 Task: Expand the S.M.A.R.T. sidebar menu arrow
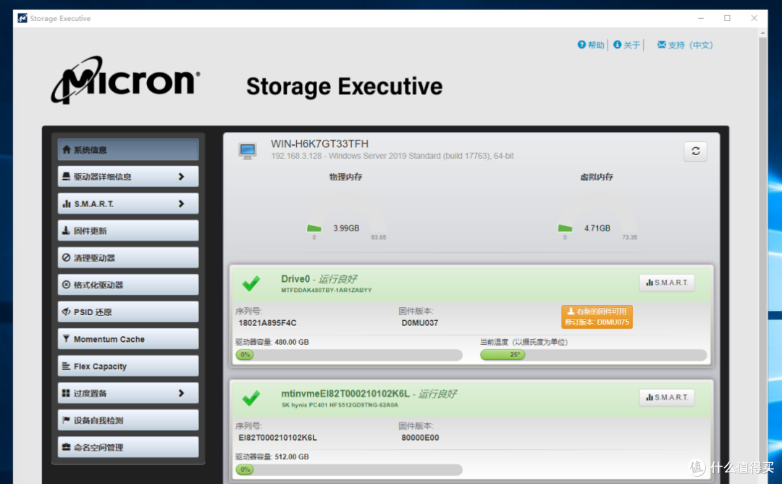pos(181,204)
